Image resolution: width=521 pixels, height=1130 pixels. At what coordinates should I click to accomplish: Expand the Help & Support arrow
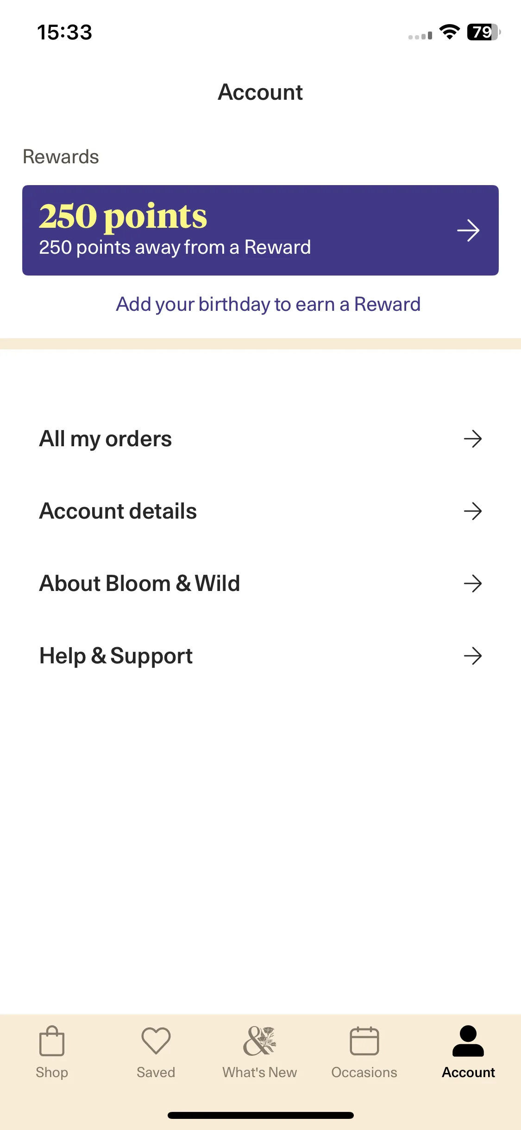[473, 656]
